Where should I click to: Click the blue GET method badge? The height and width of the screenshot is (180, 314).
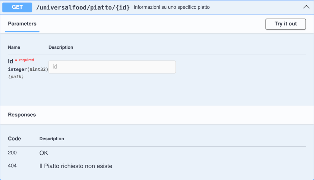(17, 7)
